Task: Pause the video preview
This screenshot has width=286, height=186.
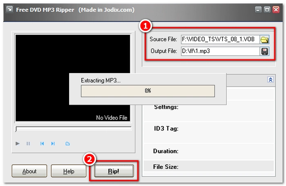Action: pyautogui.click(x=28, y=143)
